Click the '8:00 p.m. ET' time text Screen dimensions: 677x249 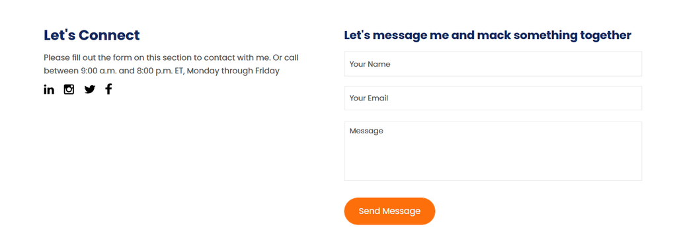point(160,71)
